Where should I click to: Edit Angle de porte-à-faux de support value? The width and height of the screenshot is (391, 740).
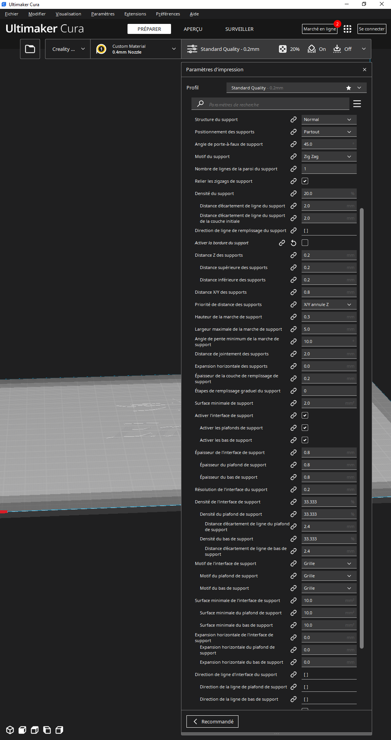click(329, 144)
